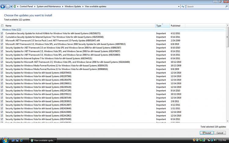Select the KB2347290 security update row

point(112,91)
